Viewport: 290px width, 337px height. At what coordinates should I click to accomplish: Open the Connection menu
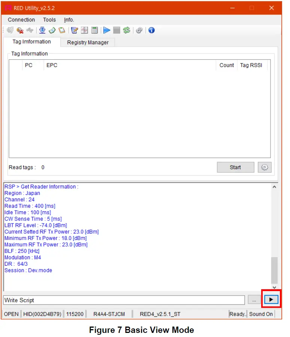(21, 20)
